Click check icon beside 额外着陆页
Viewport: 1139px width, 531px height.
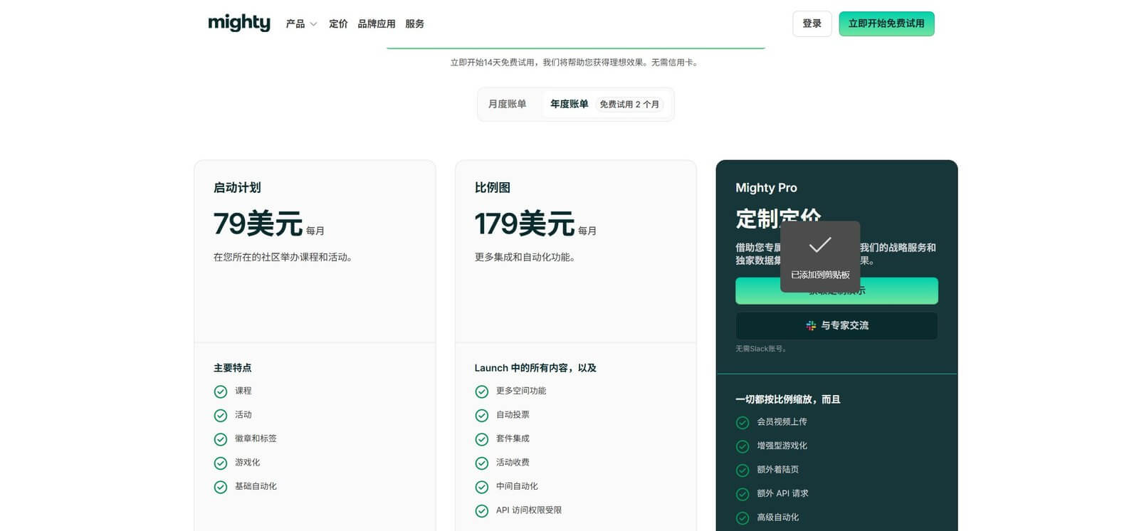click(x=742, y=470)
